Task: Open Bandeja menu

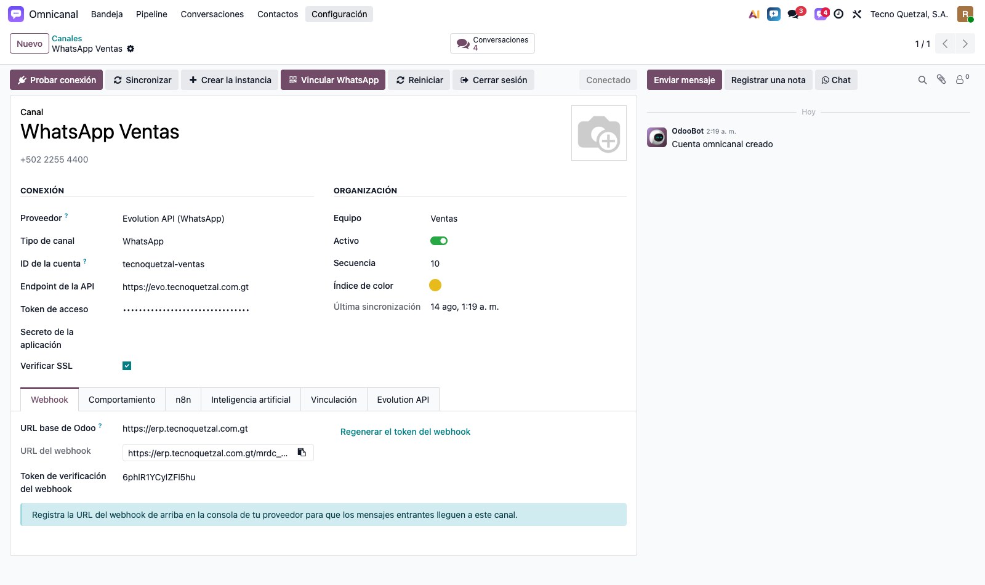Action: (107, 14)
